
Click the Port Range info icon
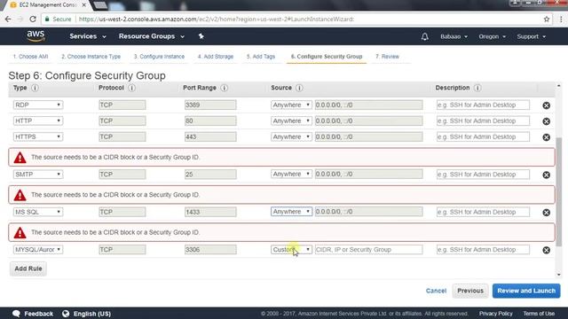225,88
